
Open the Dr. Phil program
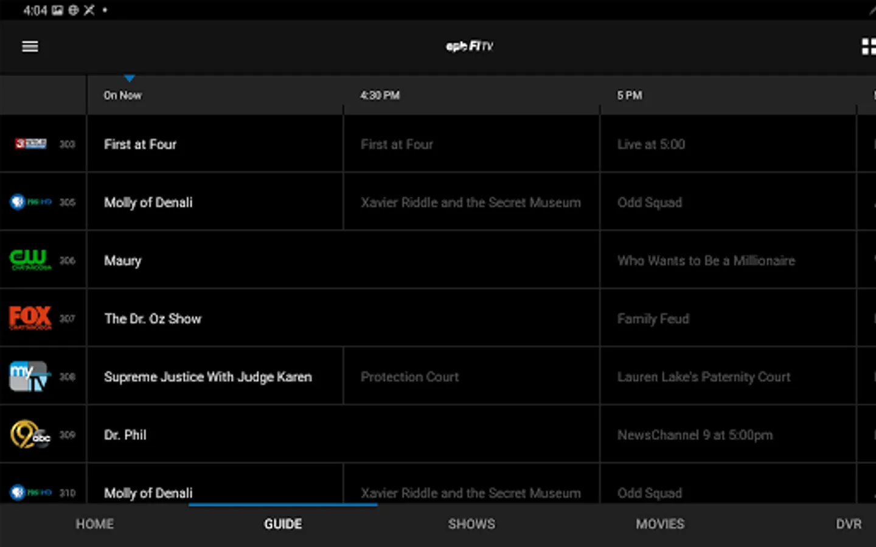coord(343,435)
